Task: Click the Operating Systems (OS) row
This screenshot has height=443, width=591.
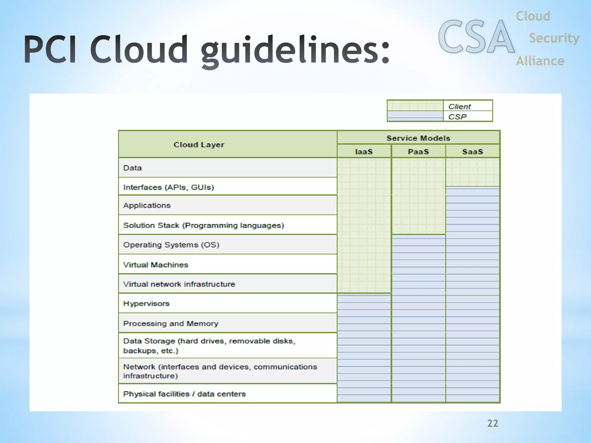Action: pyautogui.click(x=171, y=245)
